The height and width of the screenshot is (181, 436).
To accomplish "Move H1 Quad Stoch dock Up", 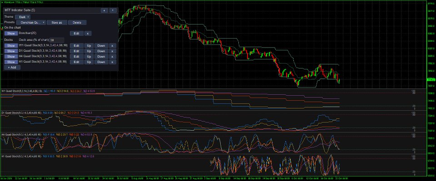I will [x=89, y=62].
